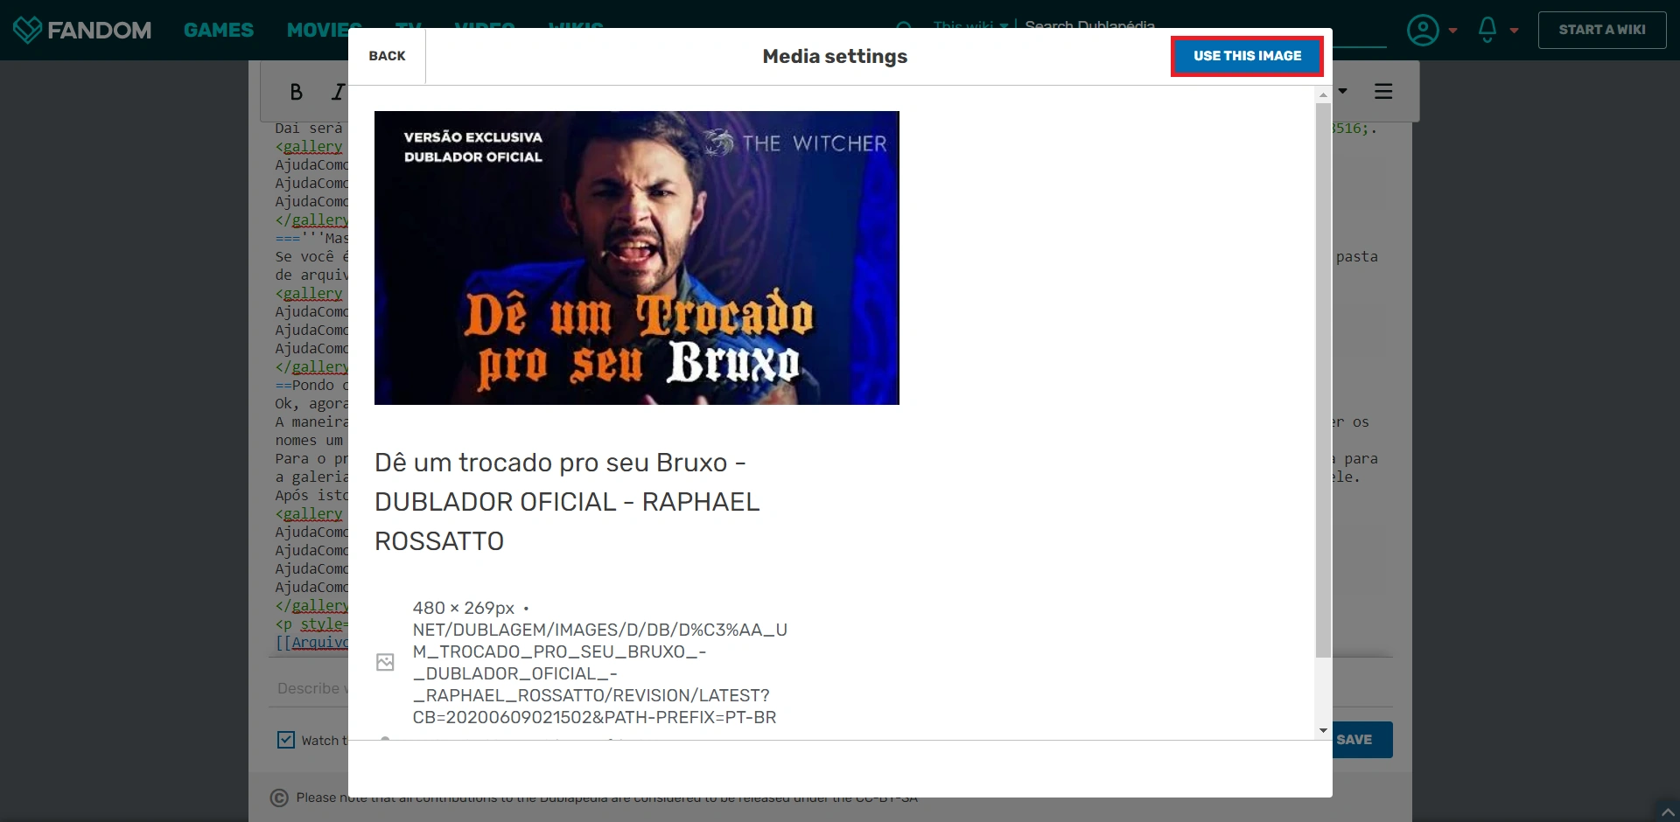This screenshot has height=822, width=1680.
Task: Toggle italic formatting in the editor
Action: (x=338, y=92)
